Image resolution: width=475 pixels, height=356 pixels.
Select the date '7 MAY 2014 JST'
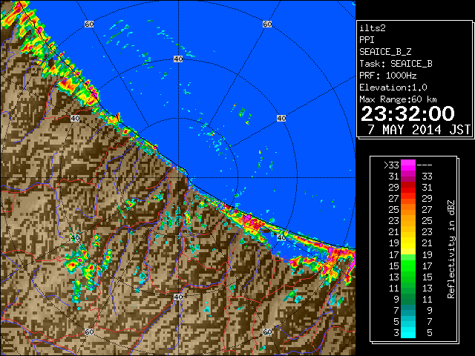(x=419, y=130)
